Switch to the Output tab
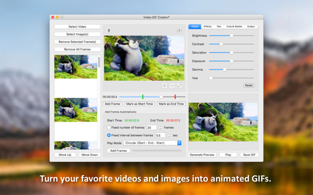 click(251, 27)
